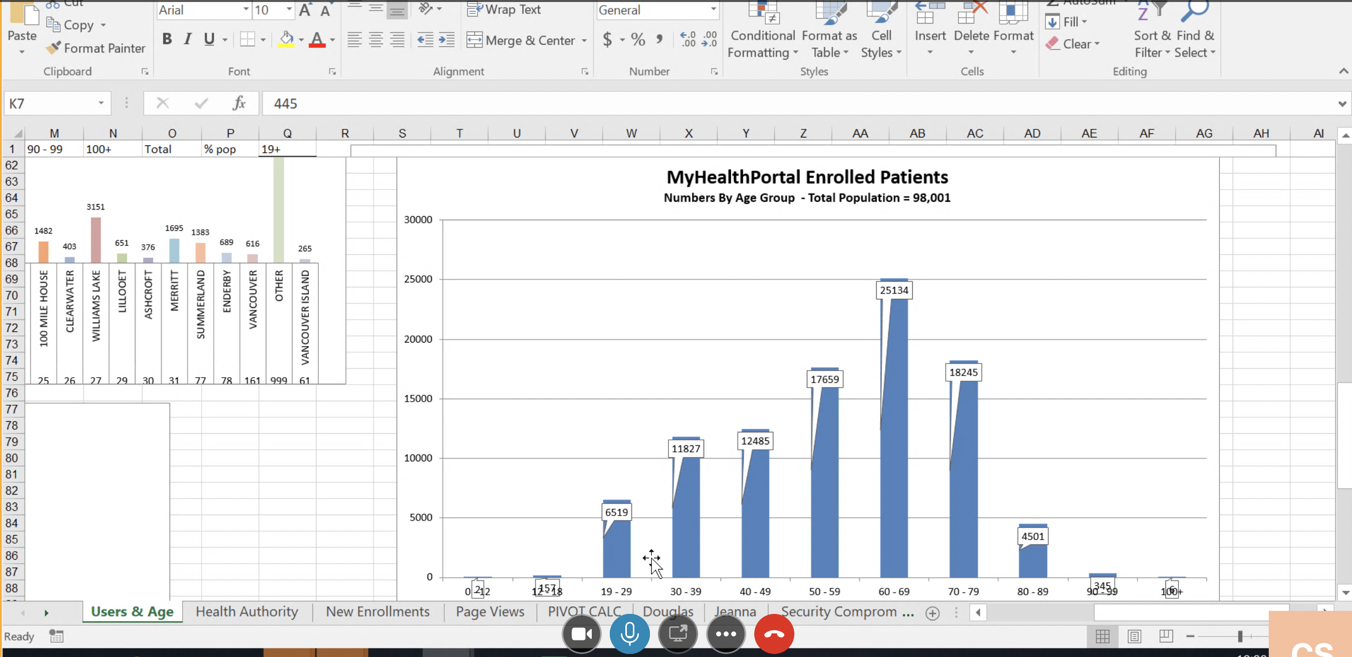1352x657 pixels.
Task: Click the fill color bucket icon
Action: pos(286,39)
